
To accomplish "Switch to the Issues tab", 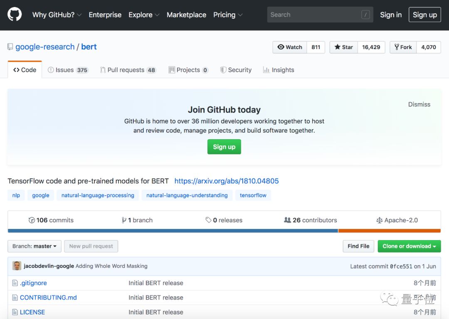I will pyautogui.click(x=68, y=70).
